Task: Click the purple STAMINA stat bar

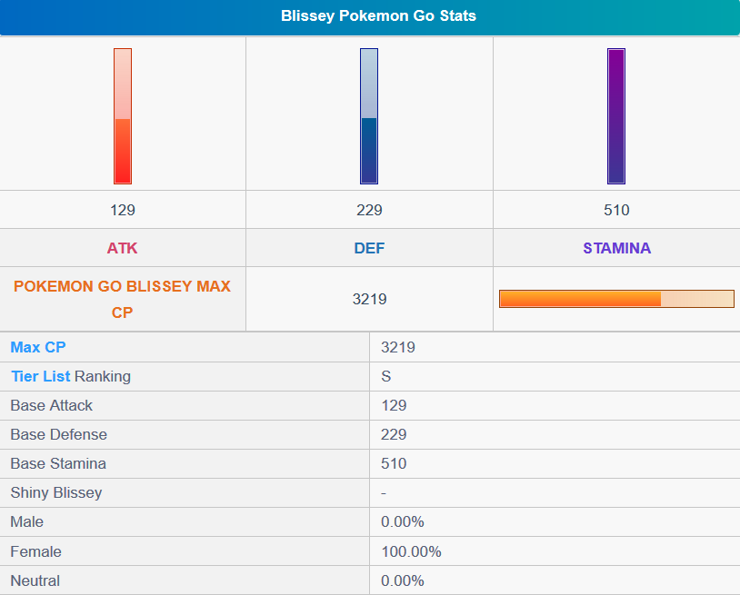Action: (x=616, y=116)
